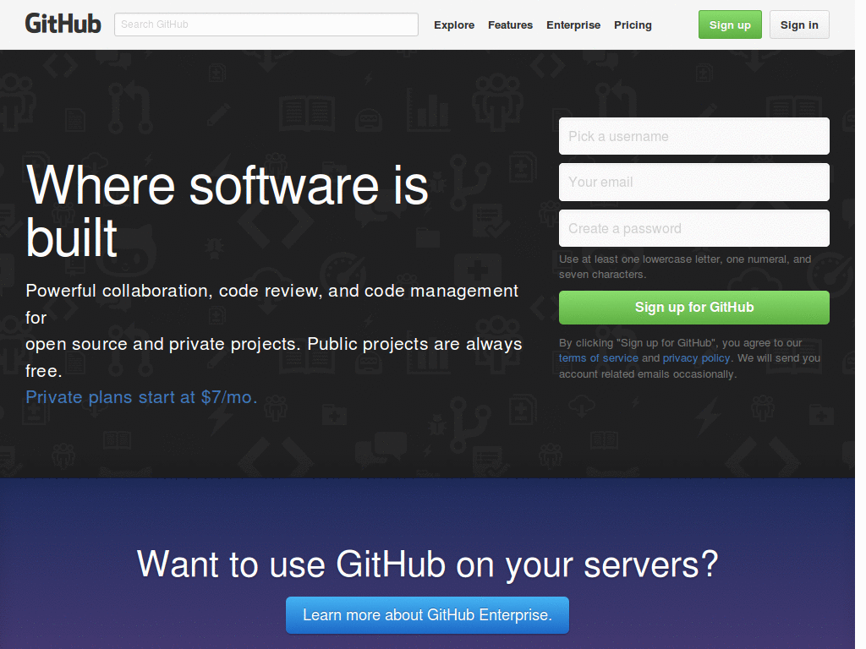Viewport: 866px width, 649px height.
Task: Focus the Your email field
Action: click(x=693, y=183)
